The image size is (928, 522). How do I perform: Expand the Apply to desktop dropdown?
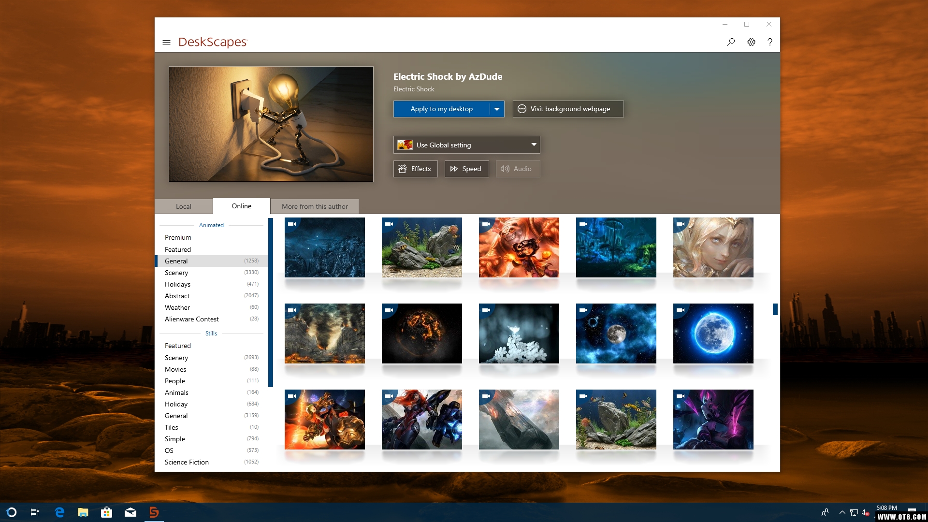(496, 108)
